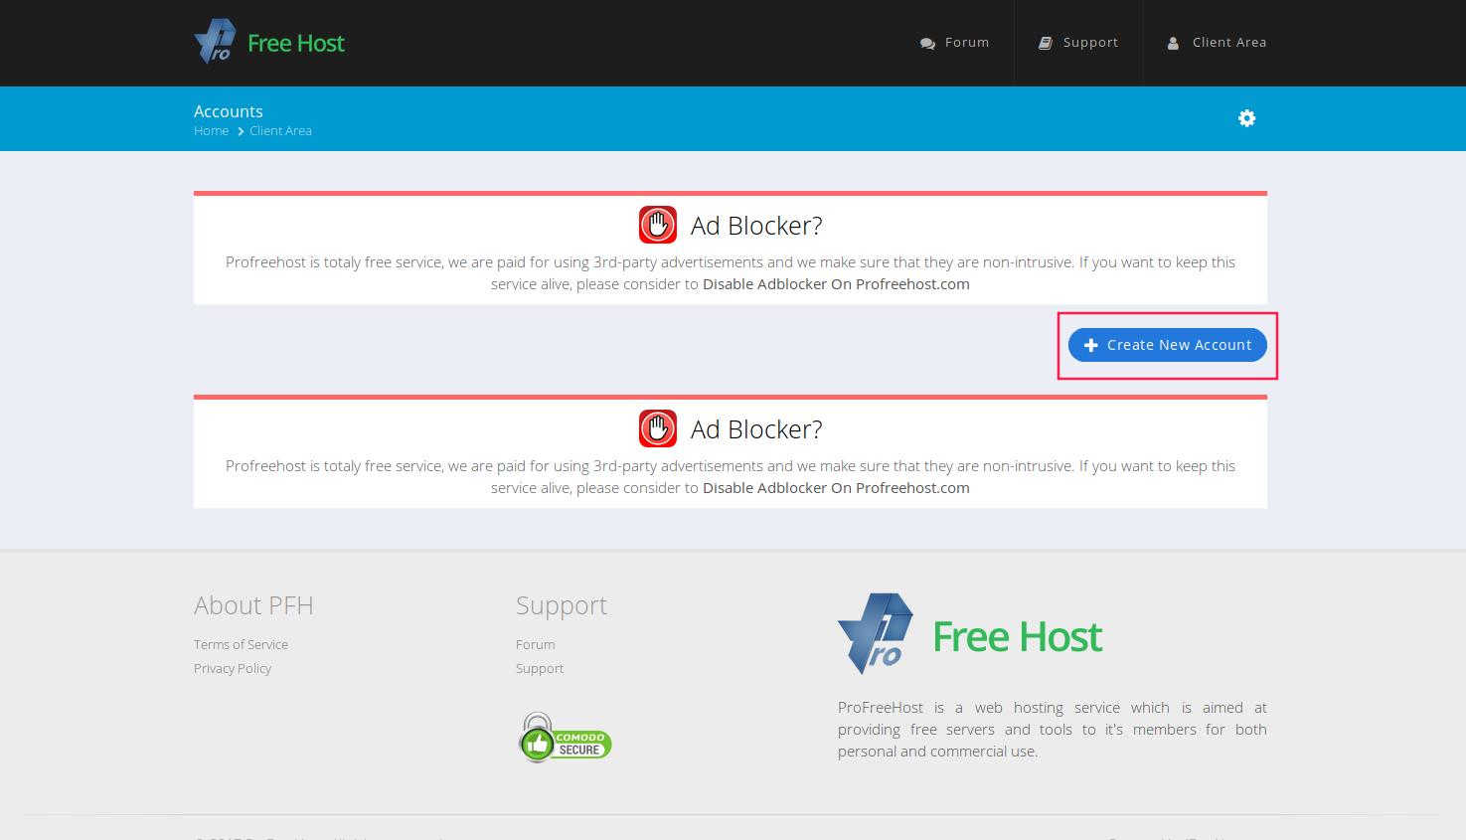
Task: Open the Privacy Policy footer link
Action: pyautogui.click(x=233, y=668)
